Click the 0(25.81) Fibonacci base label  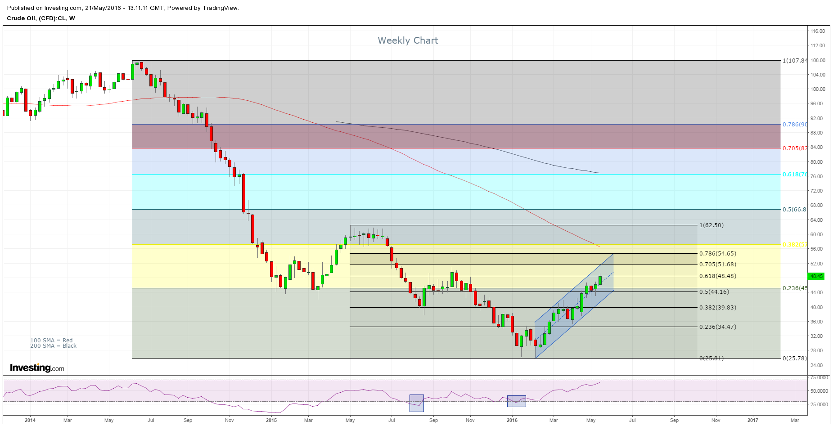pos(711,359)
